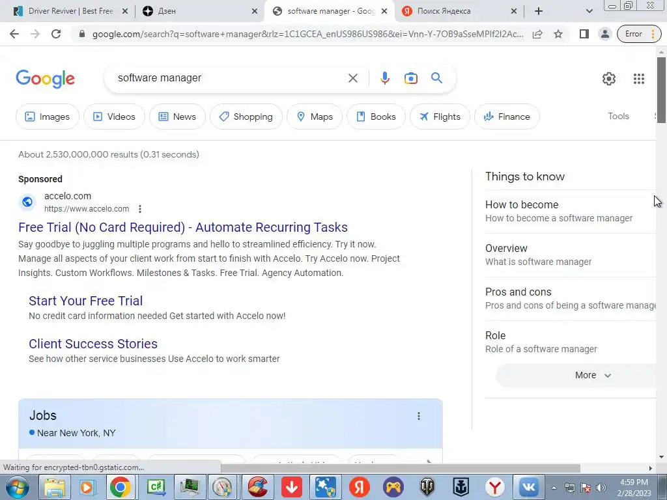This screenshot has width=667, height=500.
Task: Click the Error update button in toolbar
Action: 639,34
